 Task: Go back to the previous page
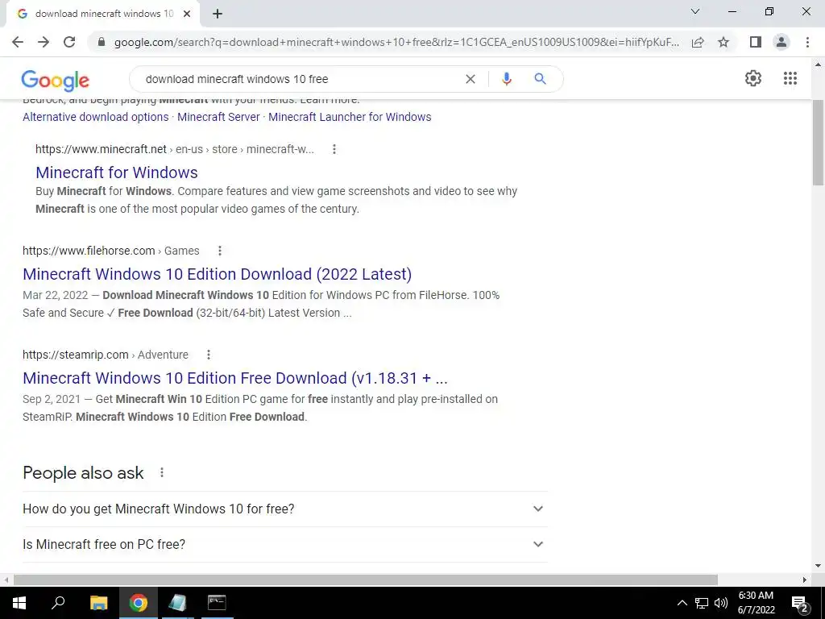click(18, 42)
